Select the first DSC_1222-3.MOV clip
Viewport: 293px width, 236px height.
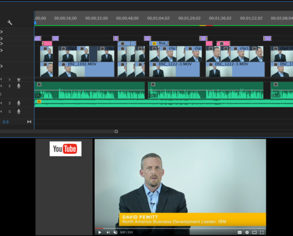click(x=175, y=70)
